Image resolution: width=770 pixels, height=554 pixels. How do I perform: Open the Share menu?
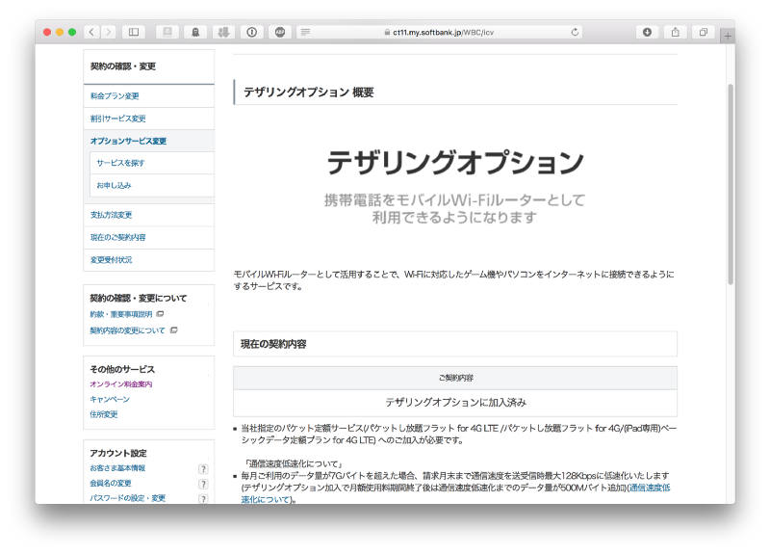click(676, 32)
